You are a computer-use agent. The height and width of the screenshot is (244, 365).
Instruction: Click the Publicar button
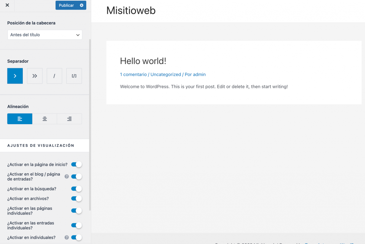pyautogui.click(x=66, y=5)
